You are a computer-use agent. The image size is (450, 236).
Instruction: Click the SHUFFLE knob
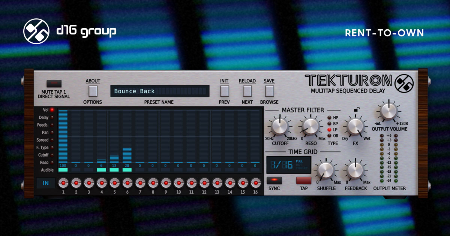click(x=326, y=170)
